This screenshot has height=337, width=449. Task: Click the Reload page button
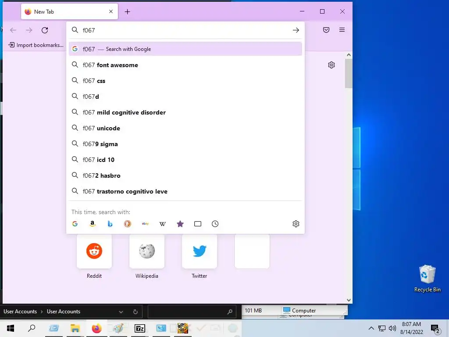[45, 30]
